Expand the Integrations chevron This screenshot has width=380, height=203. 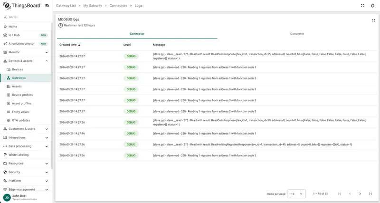[47, 138]
